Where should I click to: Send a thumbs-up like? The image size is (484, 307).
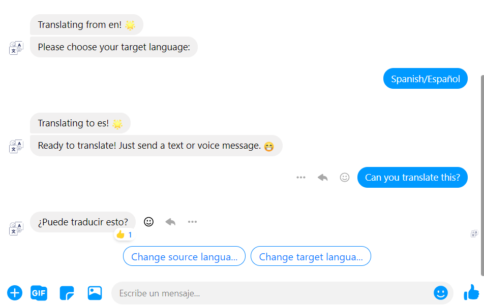tap(471, 292)
